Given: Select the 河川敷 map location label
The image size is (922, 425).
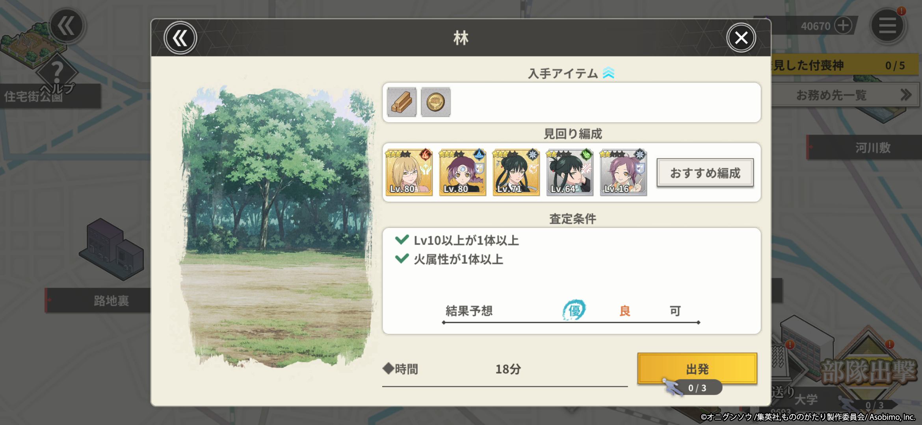Looking at the screenshot, I should click(872, 148).
